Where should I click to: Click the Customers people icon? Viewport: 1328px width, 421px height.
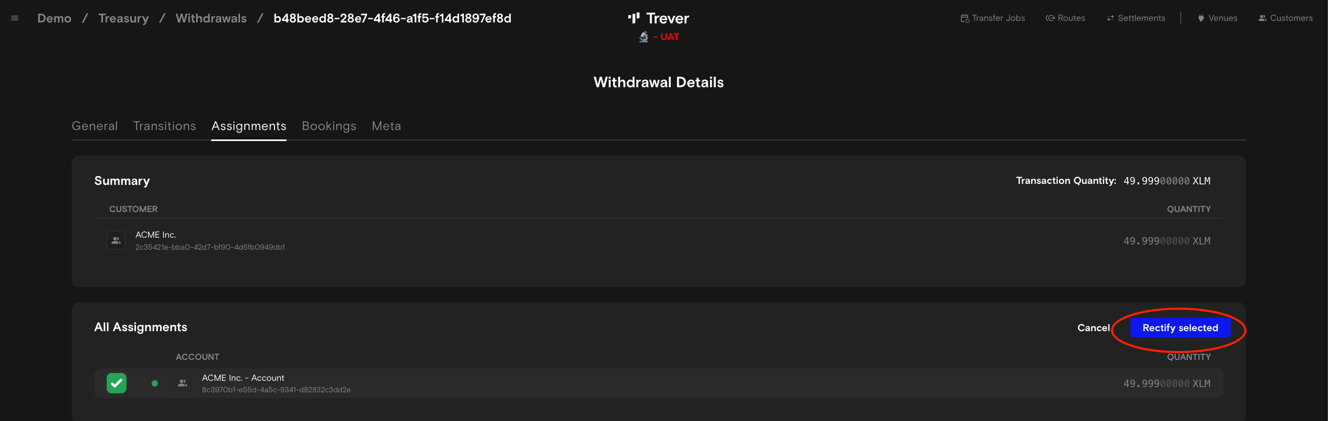(x=1262, y=18)
